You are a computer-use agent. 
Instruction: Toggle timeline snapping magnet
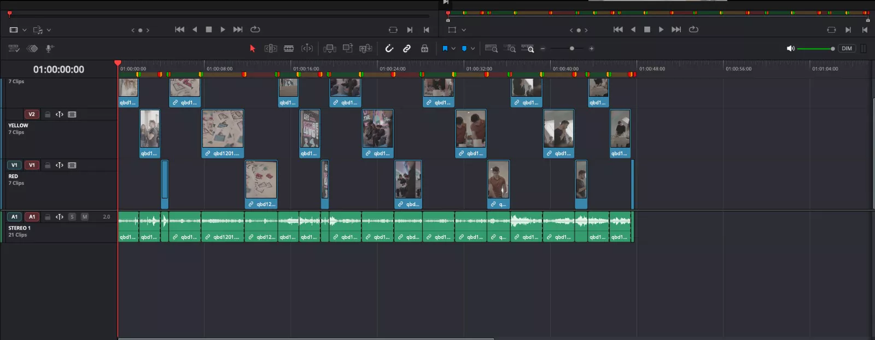click(x=389, y=49)
